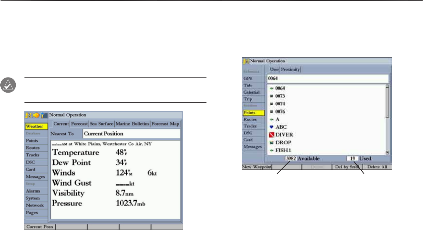The height and width of the screenshot is (230, 423).
Task: Select the DROP waypoint symbol icon
Action: click(271, 142)
